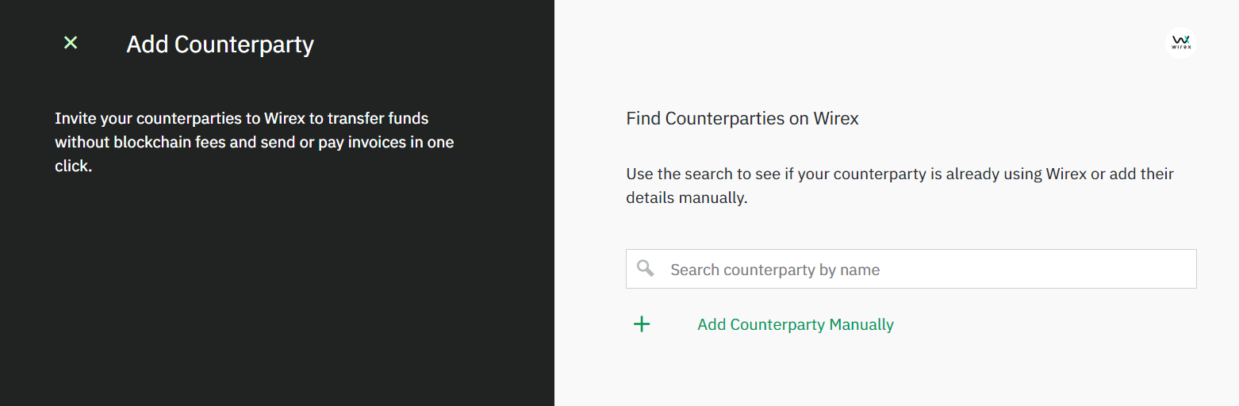Click the placeholder text inside the search box
This screenshot has height=406, width=1239.
point(775,270)
